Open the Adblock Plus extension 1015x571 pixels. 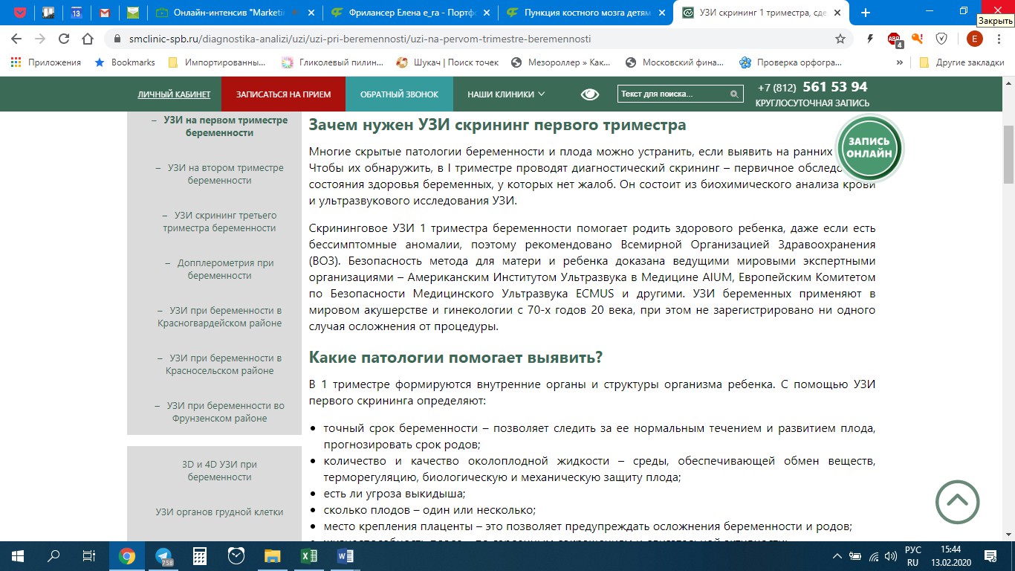(895, 39)
